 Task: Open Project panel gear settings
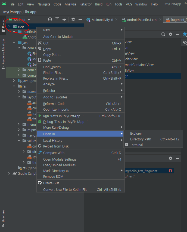73,19
